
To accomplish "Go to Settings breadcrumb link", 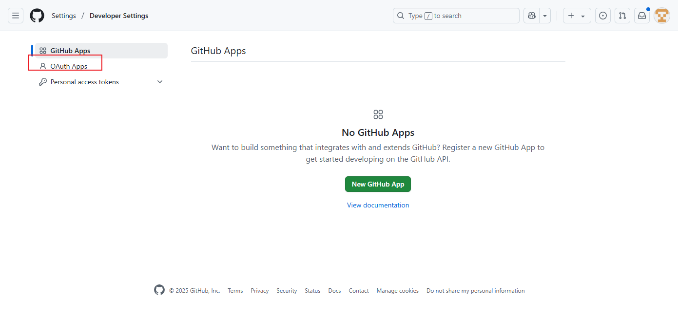I will [x=64, y=16].
